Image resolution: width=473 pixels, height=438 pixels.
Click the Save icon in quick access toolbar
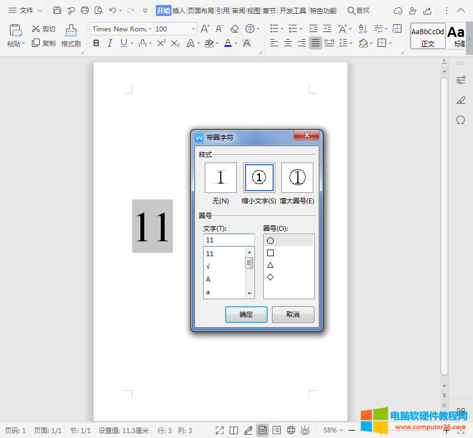tap(57, 10)
